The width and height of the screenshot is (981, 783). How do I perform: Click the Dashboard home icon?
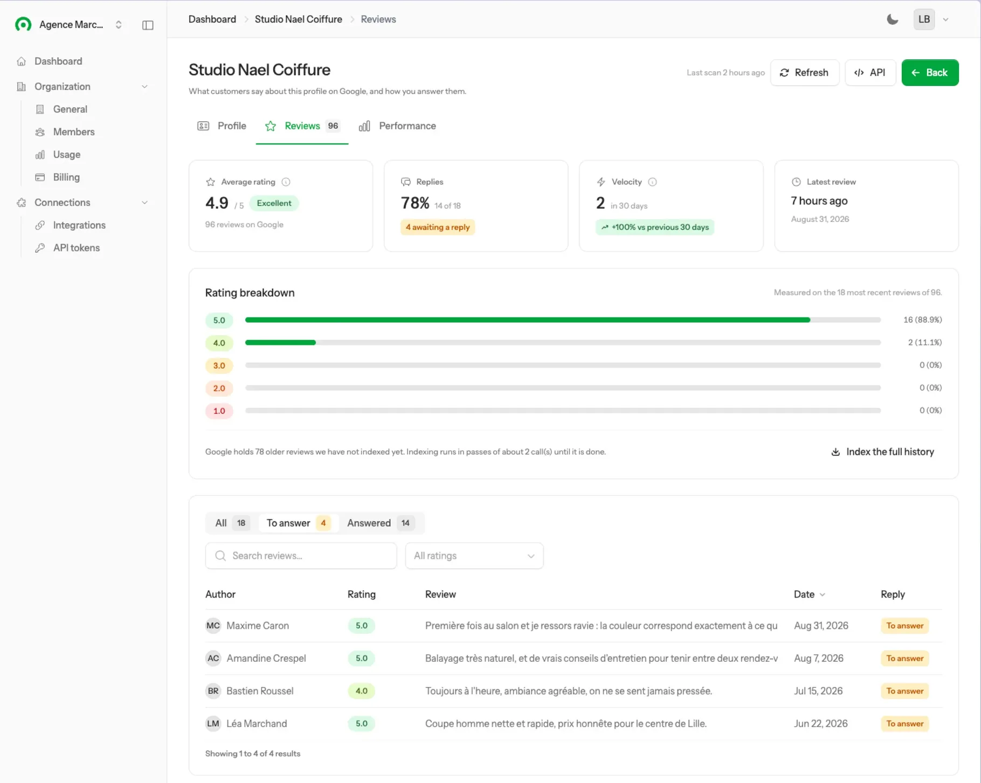22,61
